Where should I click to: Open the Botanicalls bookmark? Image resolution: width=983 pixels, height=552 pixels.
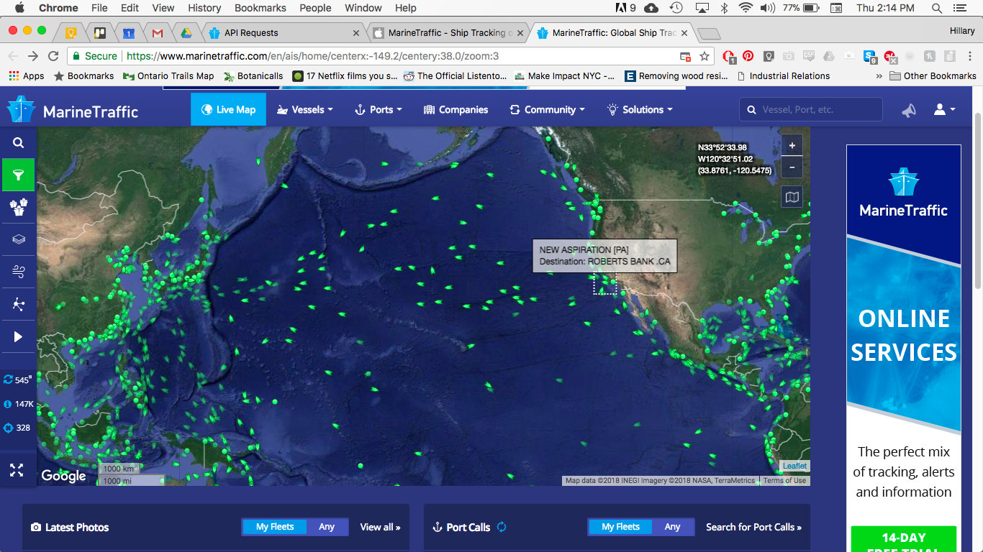(253, 75)
